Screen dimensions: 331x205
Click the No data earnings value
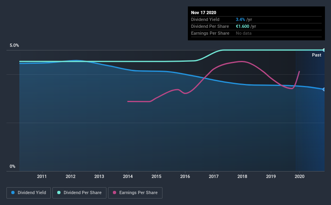coord(244,33)
